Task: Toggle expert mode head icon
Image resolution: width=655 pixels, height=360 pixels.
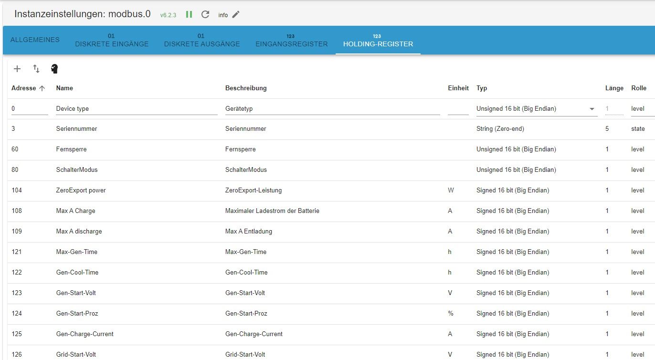Action: [54, 69]
